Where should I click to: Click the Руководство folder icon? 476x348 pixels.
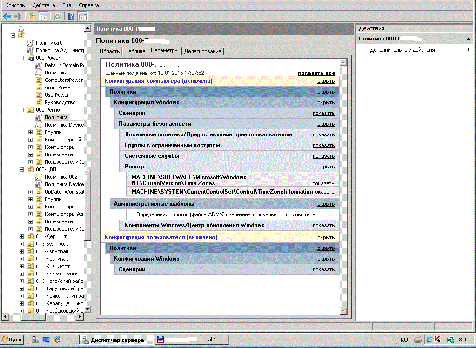point(39,102)
